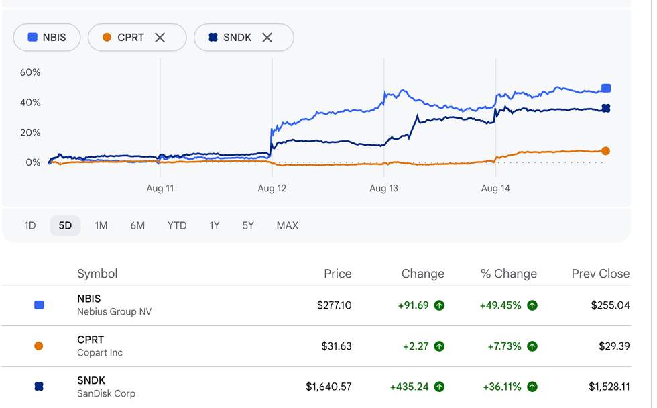Switch chart range to 1Y

click(x=215, y=226)
